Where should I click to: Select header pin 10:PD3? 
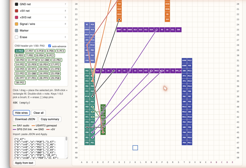20,60
